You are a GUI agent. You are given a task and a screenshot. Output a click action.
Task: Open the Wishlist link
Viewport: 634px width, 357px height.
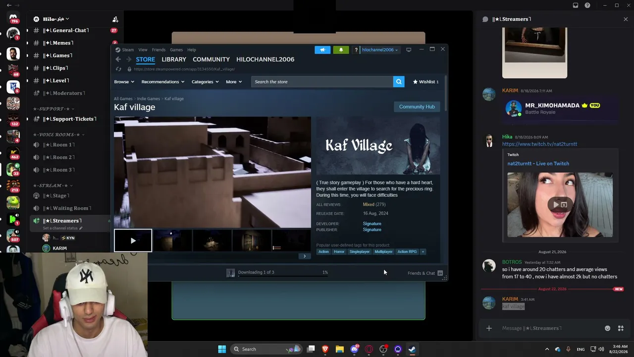click(426, 82)
